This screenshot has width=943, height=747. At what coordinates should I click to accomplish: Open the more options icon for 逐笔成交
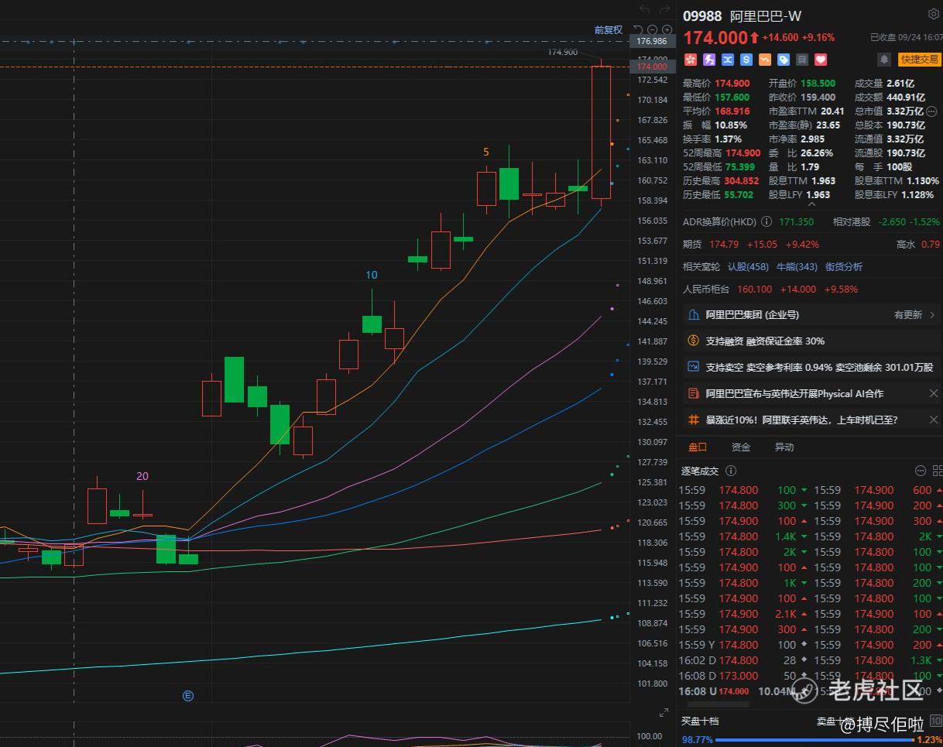coord(921,471)
